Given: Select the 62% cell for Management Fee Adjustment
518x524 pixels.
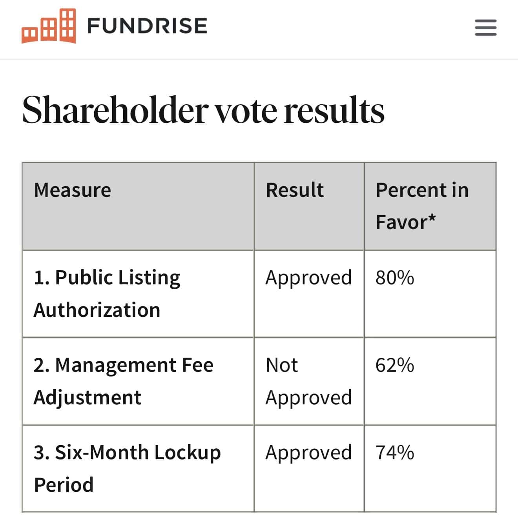Looking at the screenshot, I should 394,365.
